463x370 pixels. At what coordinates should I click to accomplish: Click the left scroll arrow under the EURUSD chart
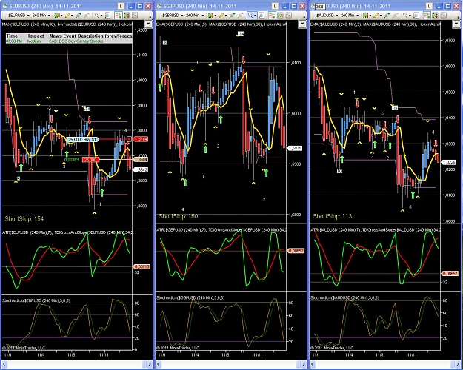pyautogui.click(x=4, y=364)
